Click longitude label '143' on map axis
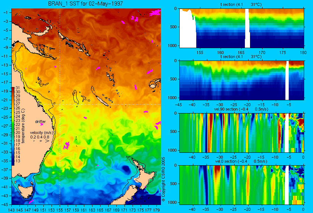 (x=11, y=210)
